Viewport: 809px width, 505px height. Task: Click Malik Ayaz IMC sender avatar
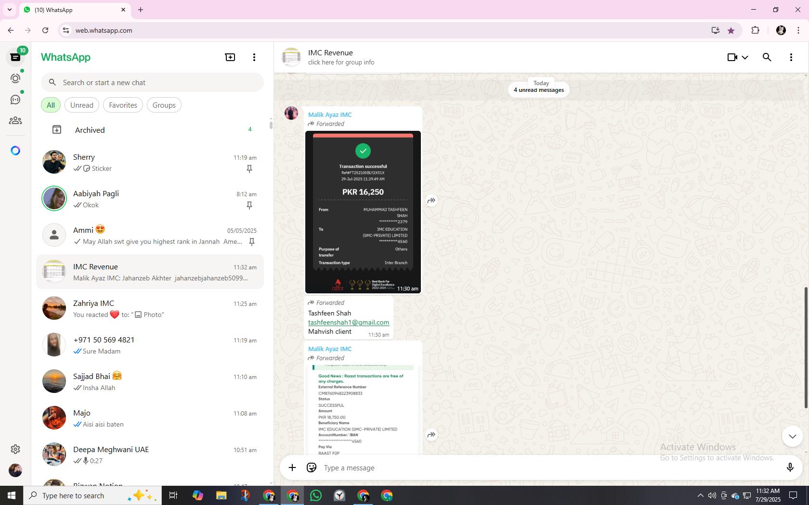[x=291, y=113]
